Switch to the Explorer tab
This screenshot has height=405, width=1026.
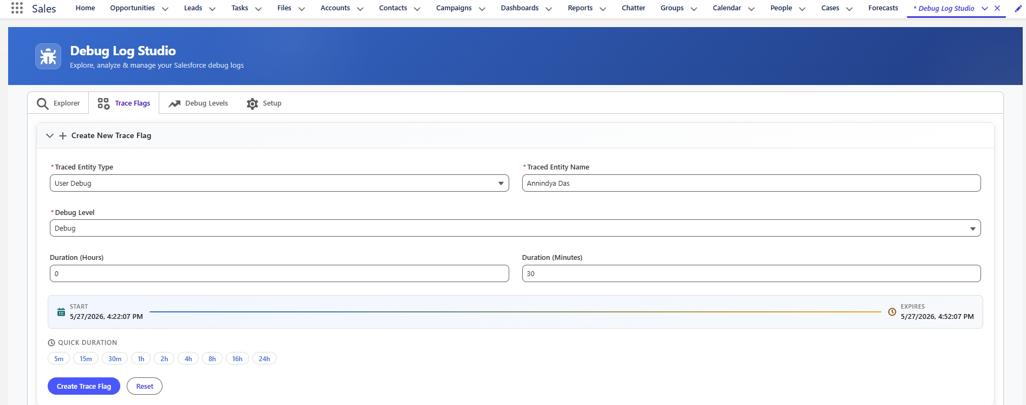[58, 103]
